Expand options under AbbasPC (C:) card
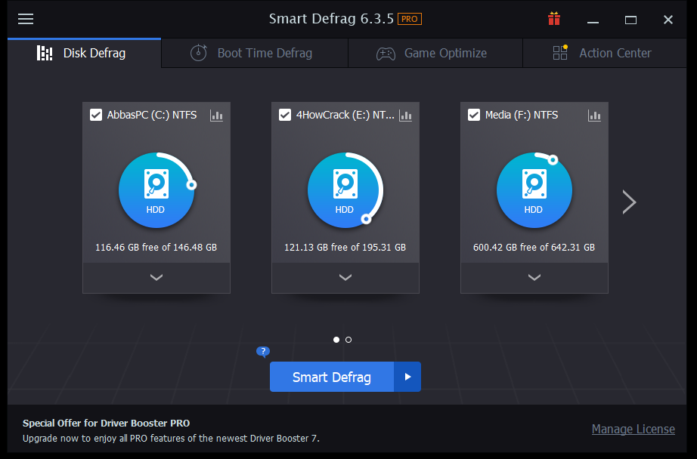 (x=156, y=278)
